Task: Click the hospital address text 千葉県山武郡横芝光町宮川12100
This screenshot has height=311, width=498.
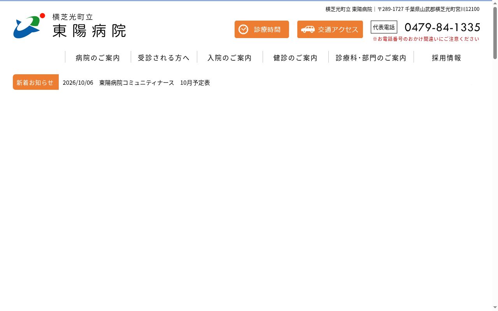Action: click(442, 9)
